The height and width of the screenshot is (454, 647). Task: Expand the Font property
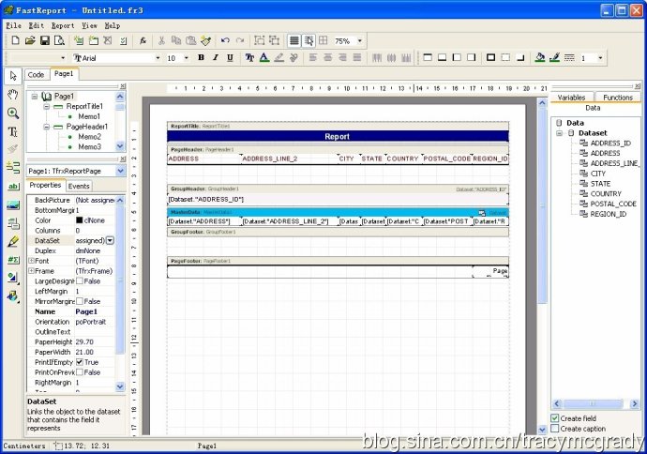(x=31, y=261)
